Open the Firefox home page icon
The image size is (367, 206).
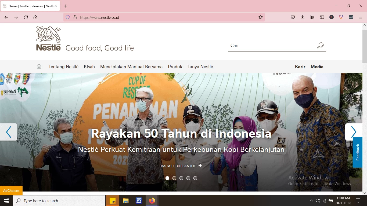[x=35, y=17]
